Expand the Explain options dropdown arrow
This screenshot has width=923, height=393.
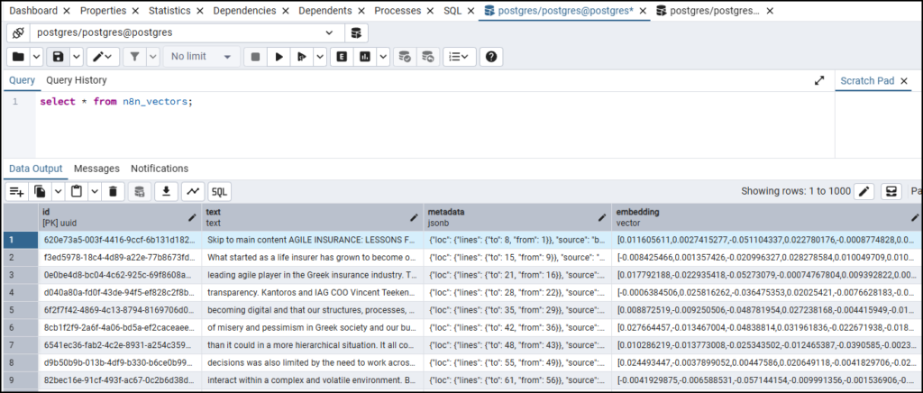tap(383, 57)
